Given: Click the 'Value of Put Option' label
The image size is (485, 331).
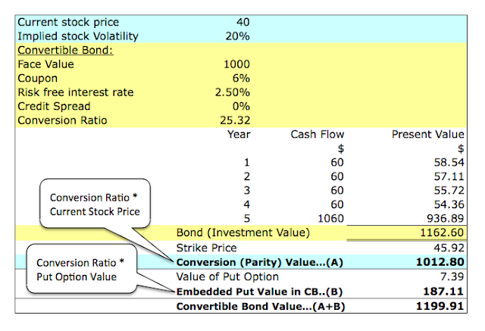Looking at the screenshot, I should pos(227,277).
